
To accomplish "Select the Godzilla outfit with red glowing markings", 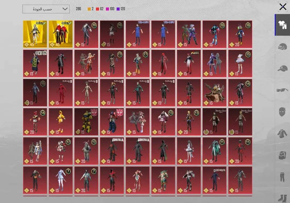I will point(112,151).
